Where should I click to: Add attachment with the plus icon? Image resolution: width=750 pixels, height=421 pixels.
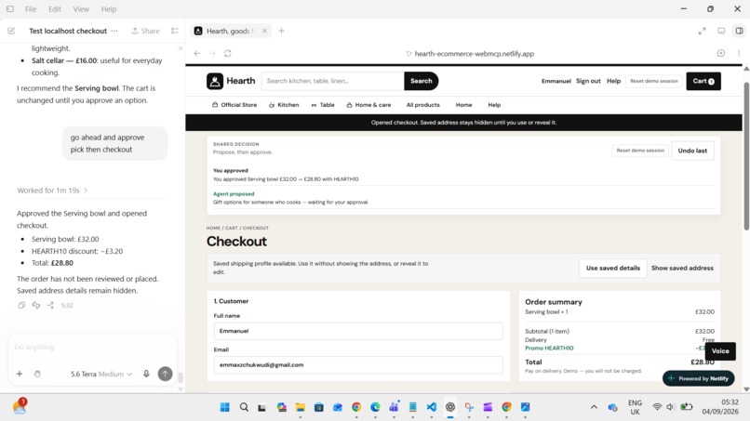point(20,374)
